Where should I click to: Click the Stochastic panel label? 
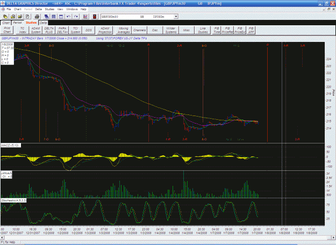[14, 200]
